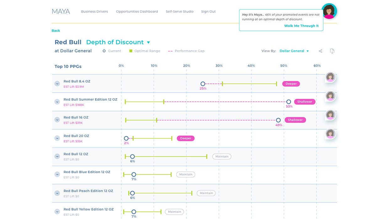
Task: Click the share icon
Action: point(320,51)
